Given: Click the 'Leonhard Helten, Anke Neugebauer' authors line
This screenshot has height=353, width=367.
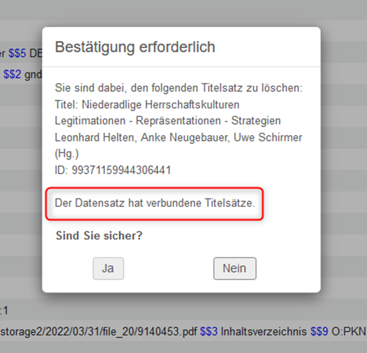Looking at the screenshot, I should [x=178, y=137].
